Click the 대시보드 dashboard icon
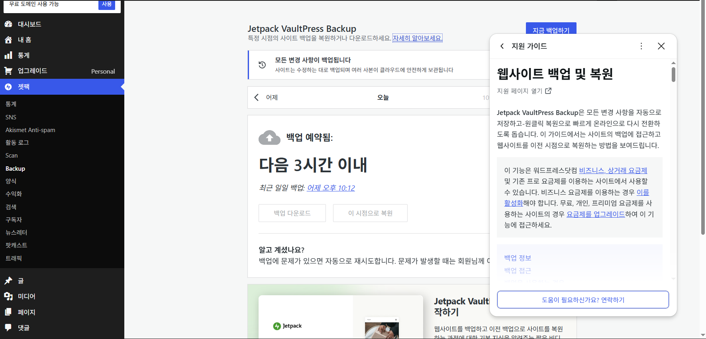 click(x=8, y=24)
